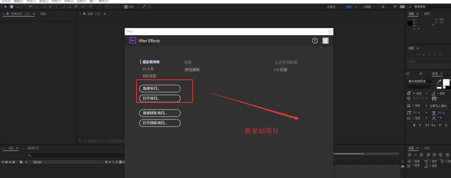
Task: Select the Clone Stamp tool
Action: coord(70,6)
